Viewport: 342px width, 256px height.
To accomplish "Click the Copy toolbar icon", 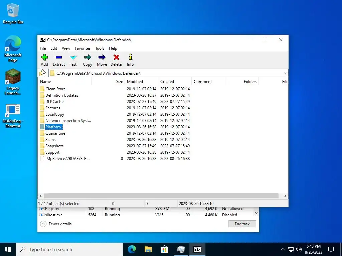I will 88,57.
